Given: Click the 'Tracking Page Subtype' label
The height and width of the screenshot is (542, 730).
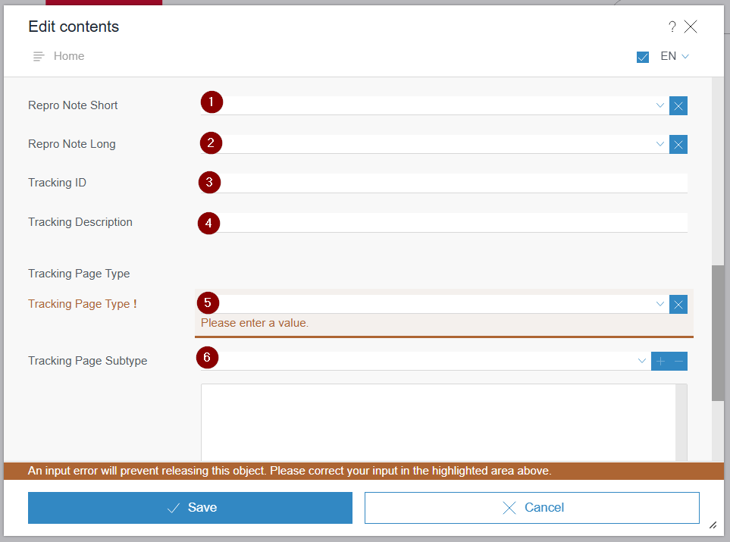Looking at the screenshot, I should point(87,361).
